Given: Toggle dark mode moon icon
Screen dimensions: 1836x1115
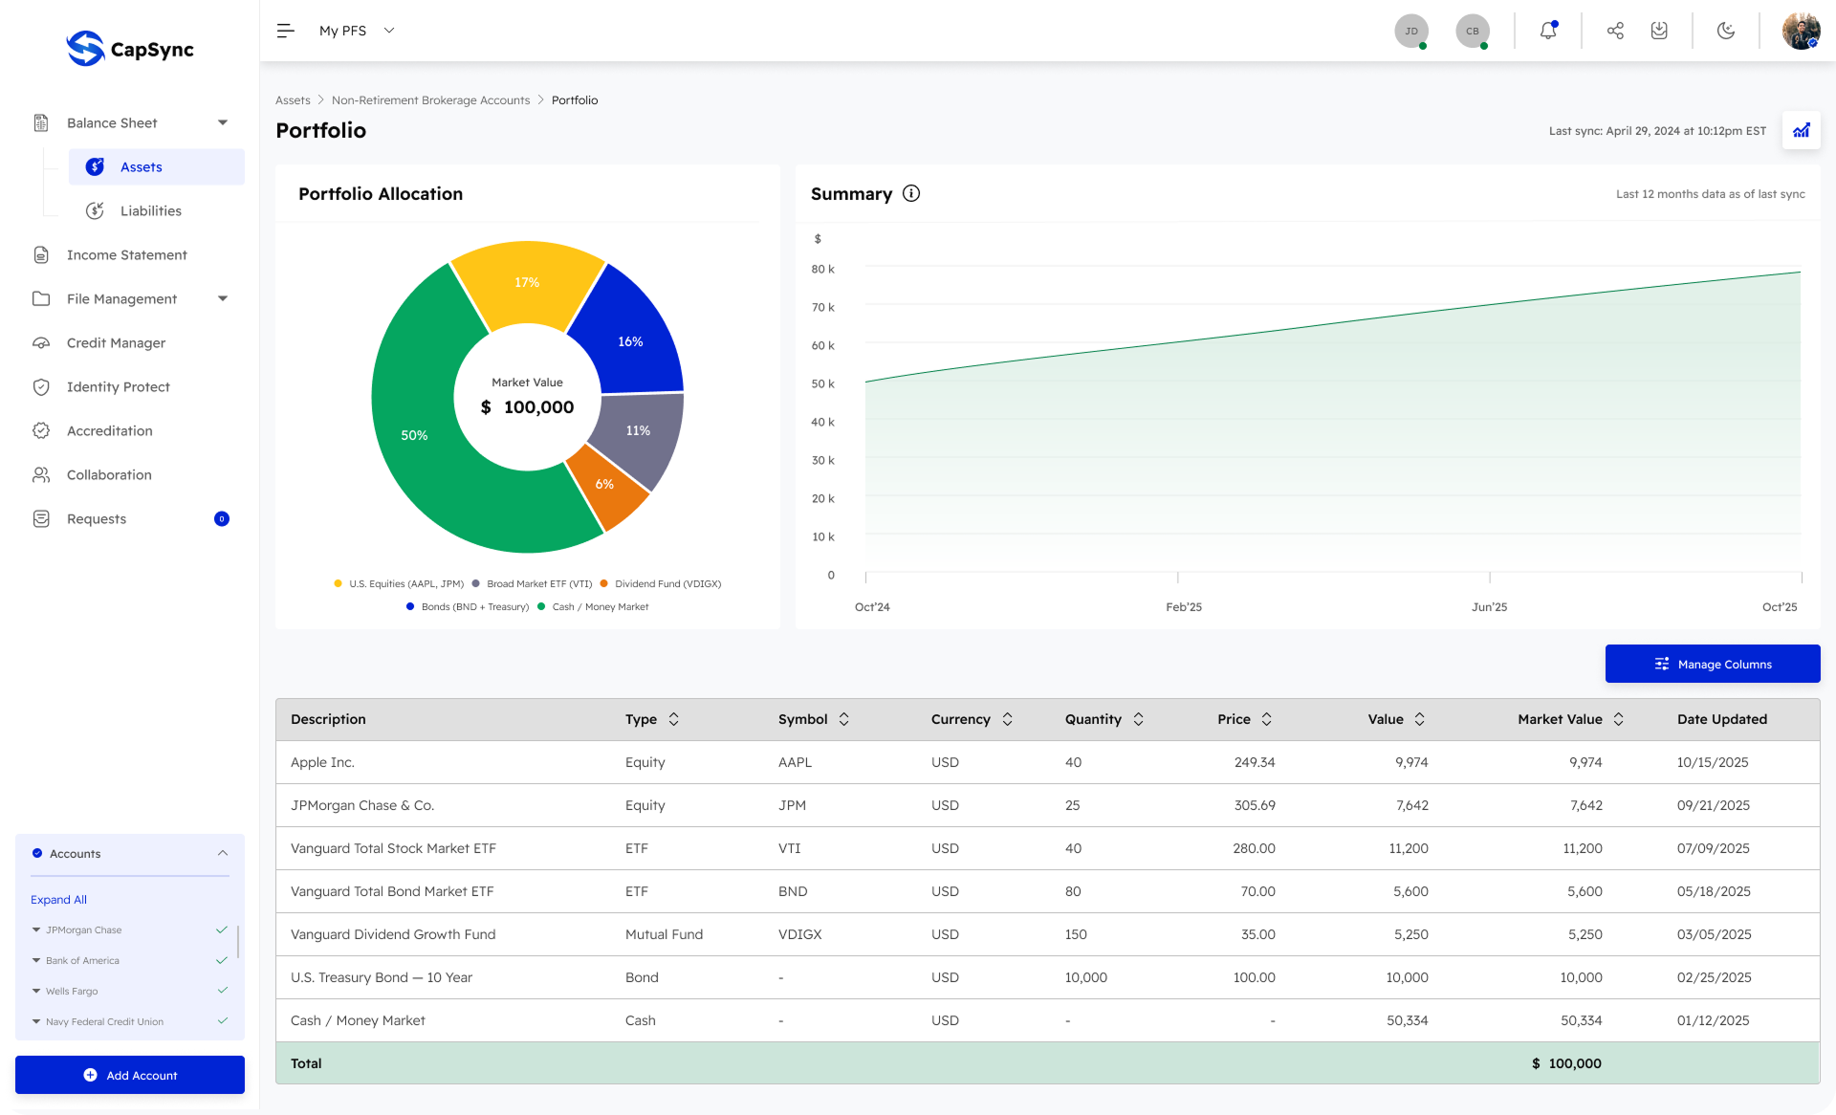Looking at the screenshot, I should pyautogui.click(x=1726, y=31).
